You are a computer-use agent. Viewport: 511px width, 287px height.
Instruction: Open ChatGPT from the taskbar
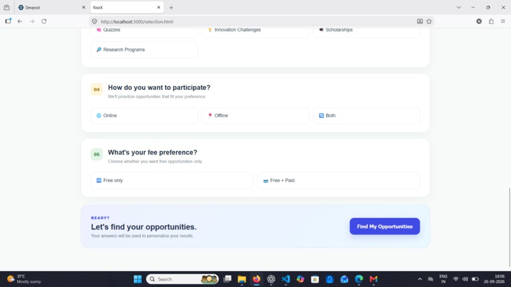point(271,279)
